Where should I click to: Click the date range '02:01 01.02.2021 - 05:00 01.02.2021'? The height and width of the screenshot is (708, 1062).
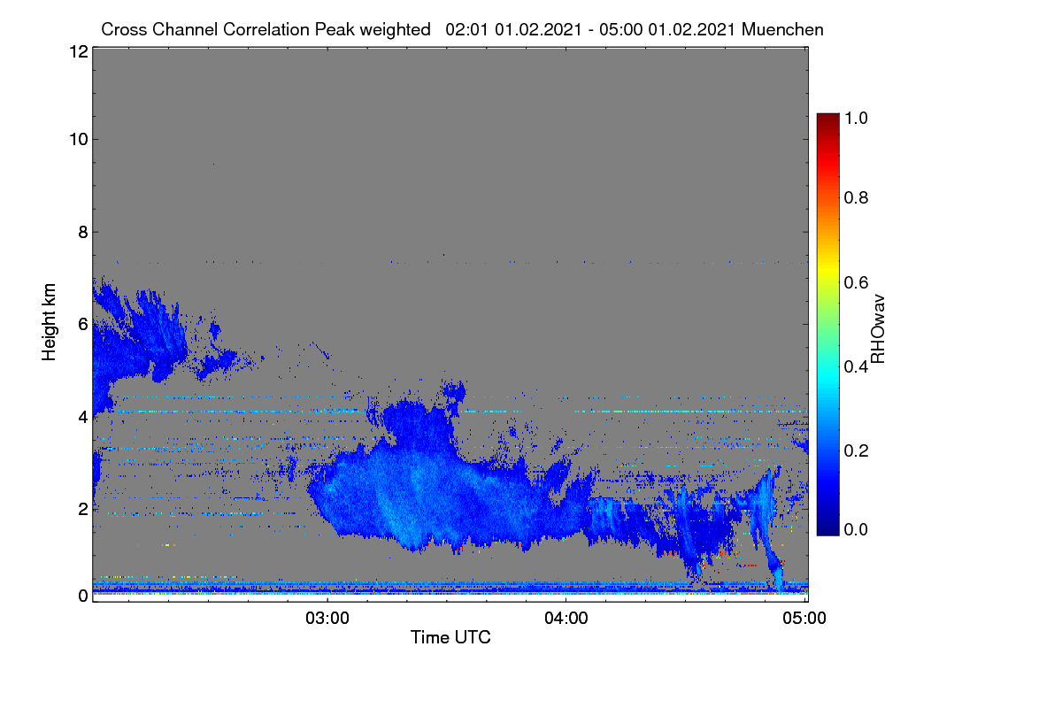tap(591, 29)
